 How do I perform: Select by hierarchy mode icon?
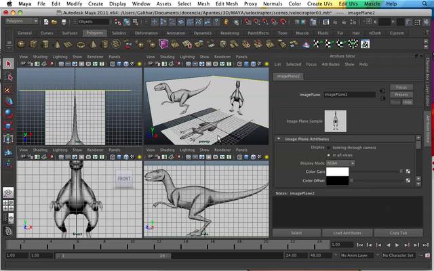pos(117,22)
